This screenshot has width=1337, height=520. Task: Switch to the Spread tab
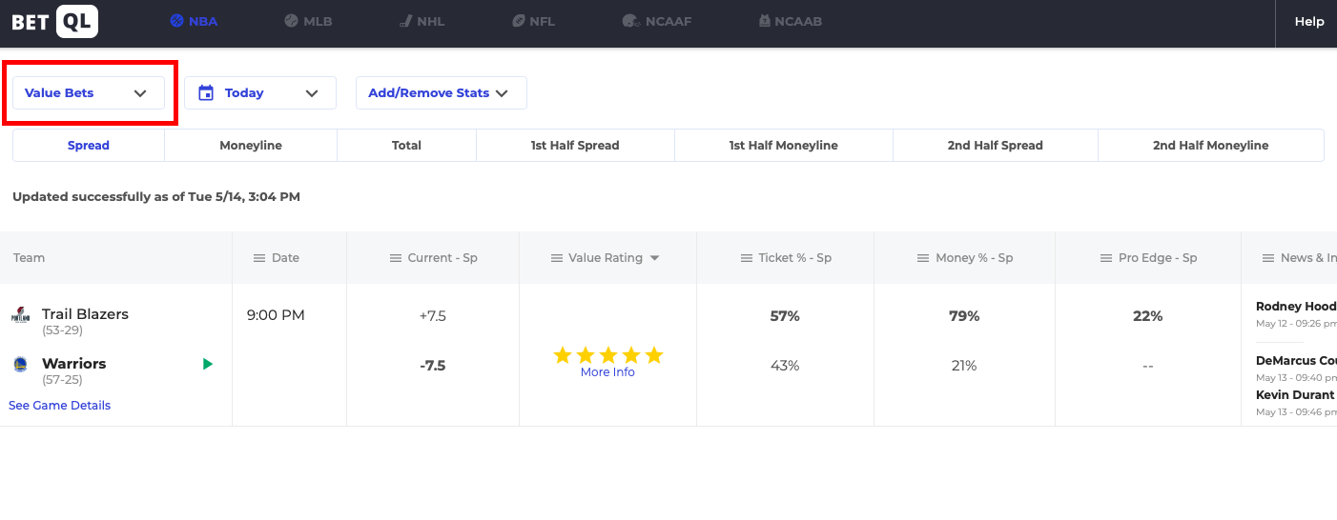tap(89, 146)
